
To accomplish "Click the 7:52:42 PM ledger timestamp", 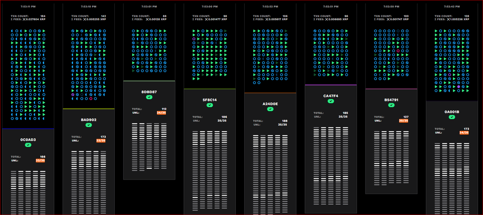I will [452, 7].
